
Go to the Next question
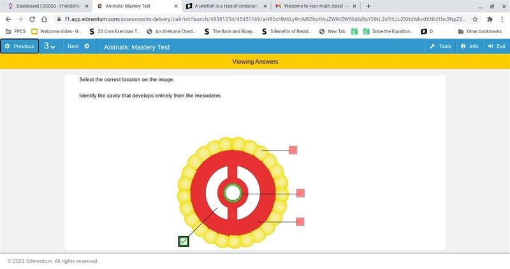[78, 46]
